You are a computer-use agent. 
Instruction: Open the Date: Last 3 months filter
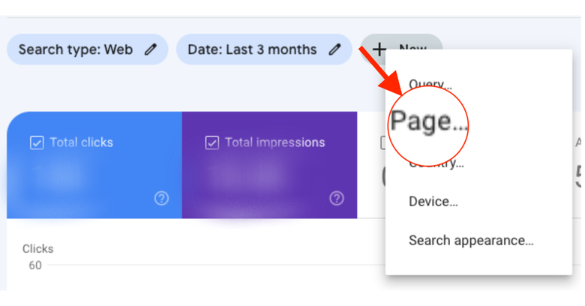tap(252, 49)
